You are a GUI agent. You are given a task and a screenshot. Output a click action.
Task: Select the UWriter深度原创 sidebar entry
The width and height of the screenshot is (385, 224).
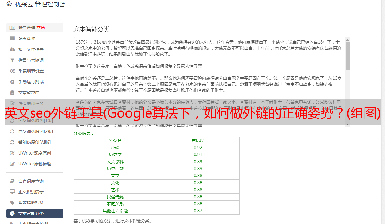(x=35, y=153)
